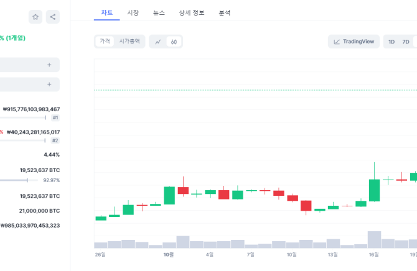Toggle chart to 시가총액 (market cap)

click(130, 41)
